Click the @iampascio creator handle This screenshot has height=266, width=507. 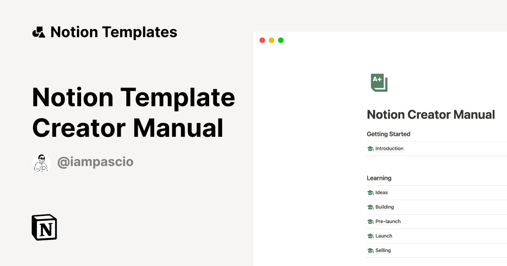click(x=95, y=162)
